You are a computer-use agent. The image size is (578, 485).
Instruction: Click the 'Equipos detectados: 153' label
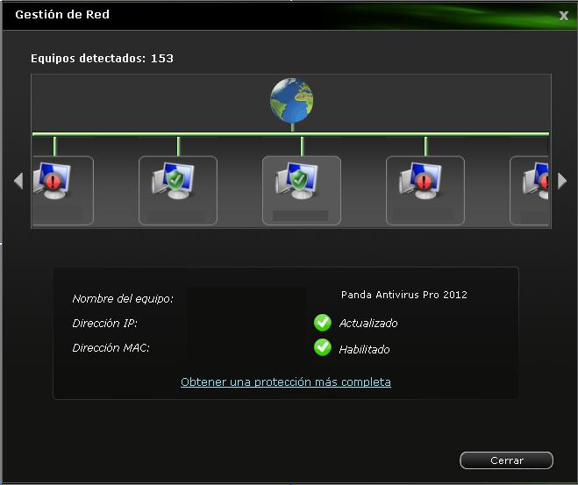coord(102,58)
